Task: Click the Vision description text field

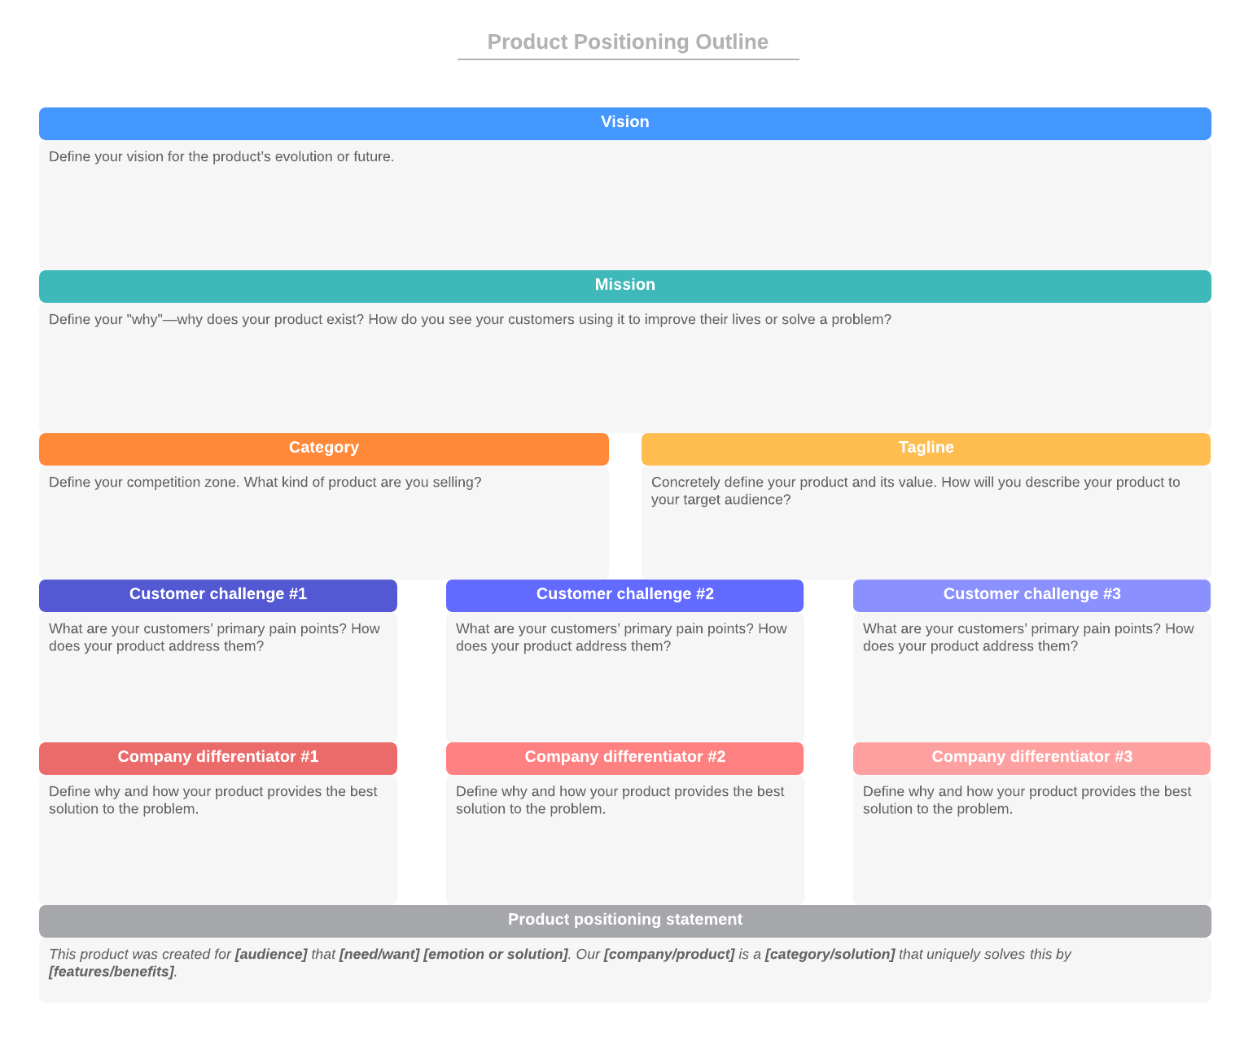Action: coord(221,157)
